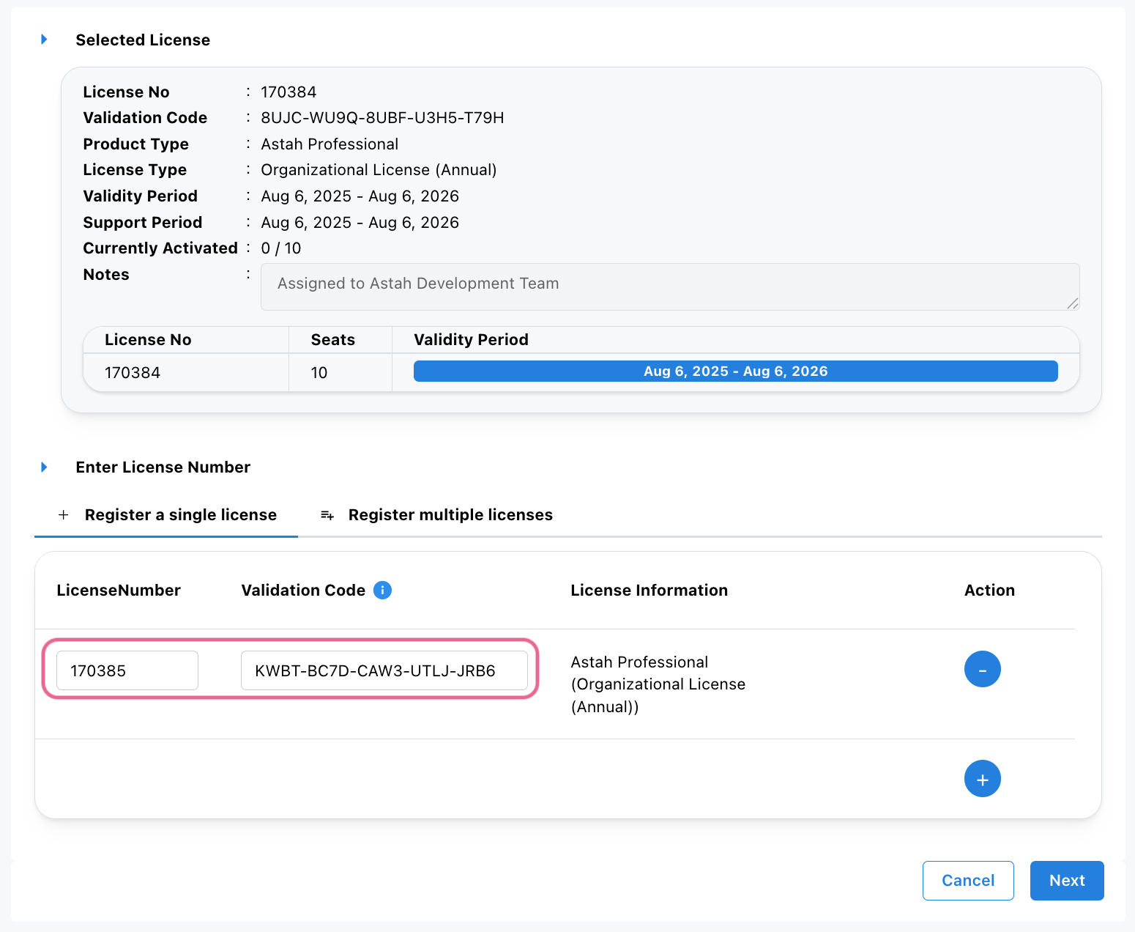
Task: Click the LicenseNumber field containing 170385
Action: 127,670
